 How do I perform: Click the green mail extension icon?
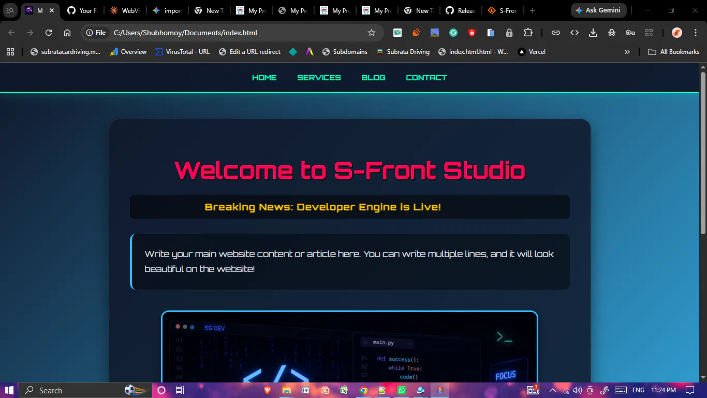[397, 33]
